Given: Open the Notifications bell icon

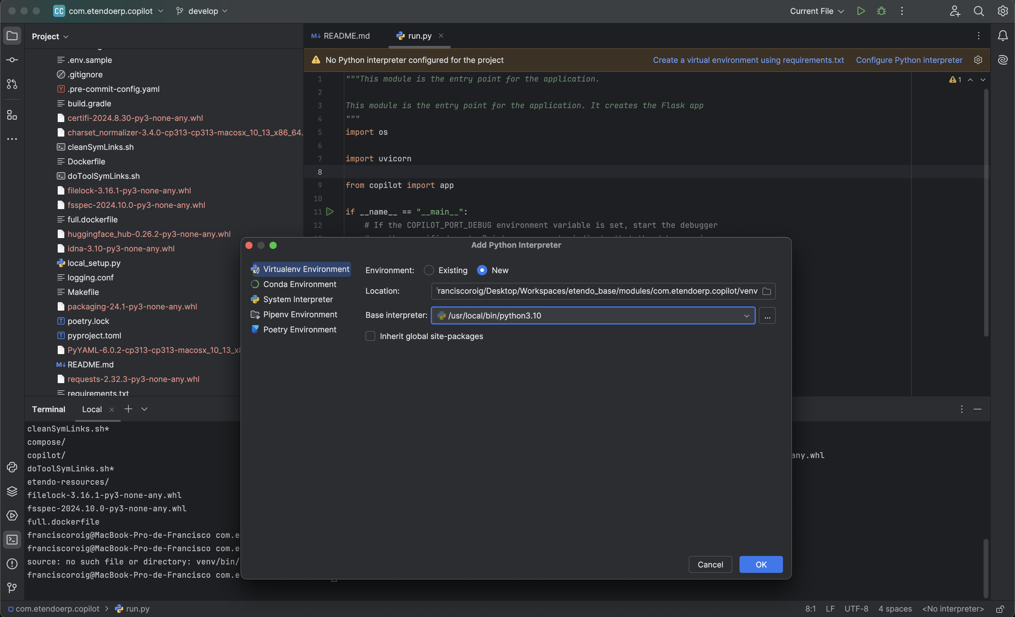Looking at the screenshot, I should point(1003,36).
